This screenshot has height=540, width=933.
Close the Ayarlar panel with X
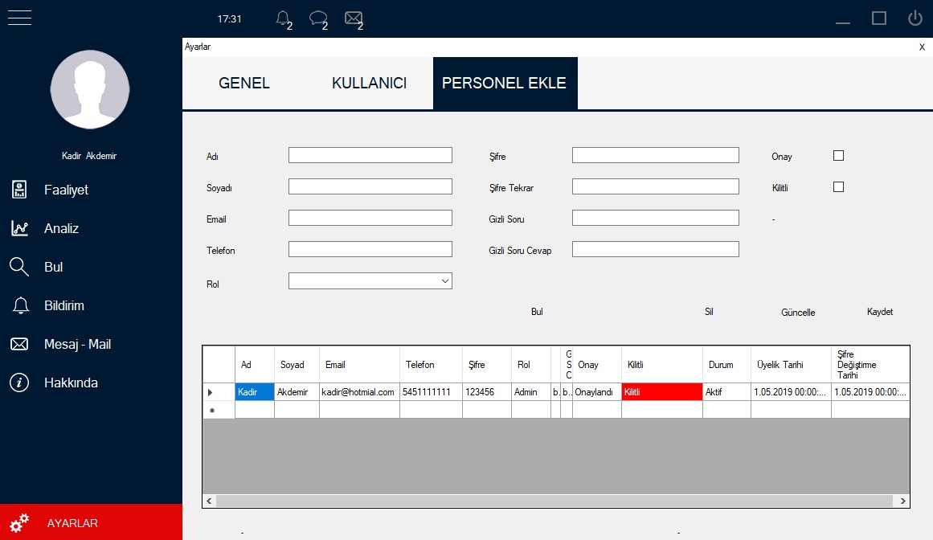click(x=922, y=47)
